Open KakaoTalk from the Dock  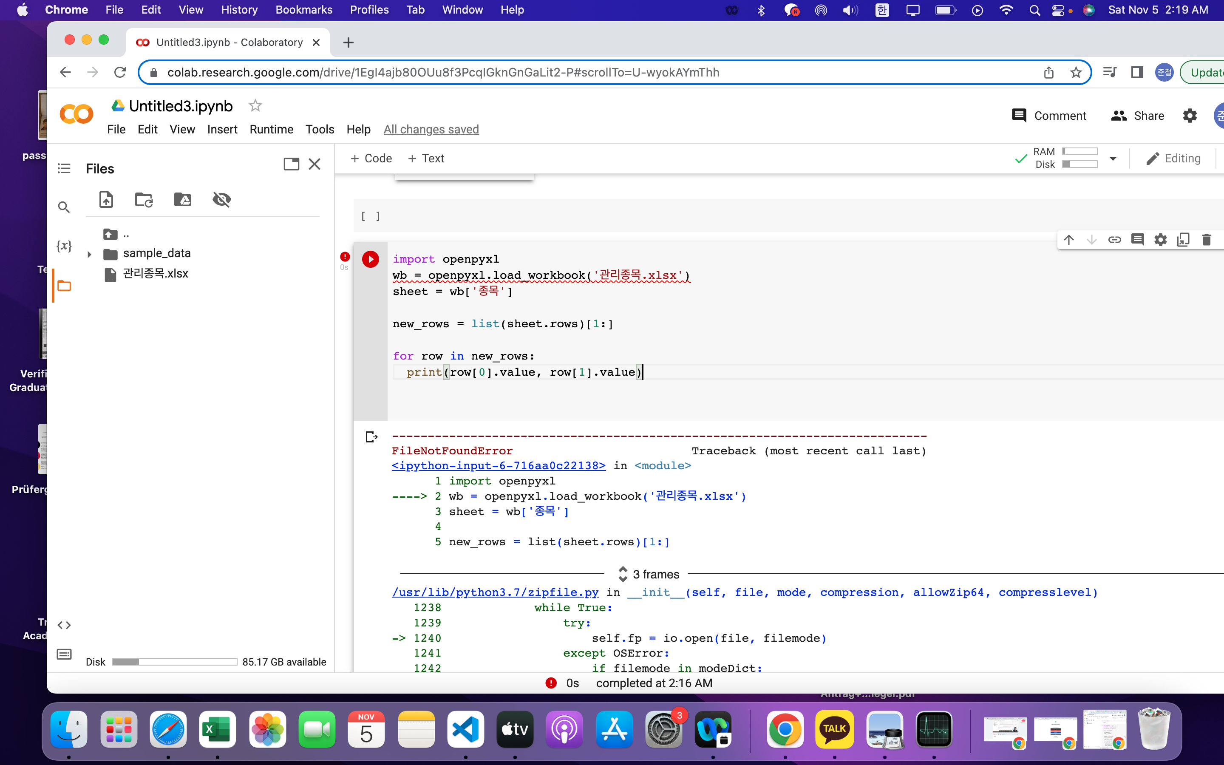(835, 729)
